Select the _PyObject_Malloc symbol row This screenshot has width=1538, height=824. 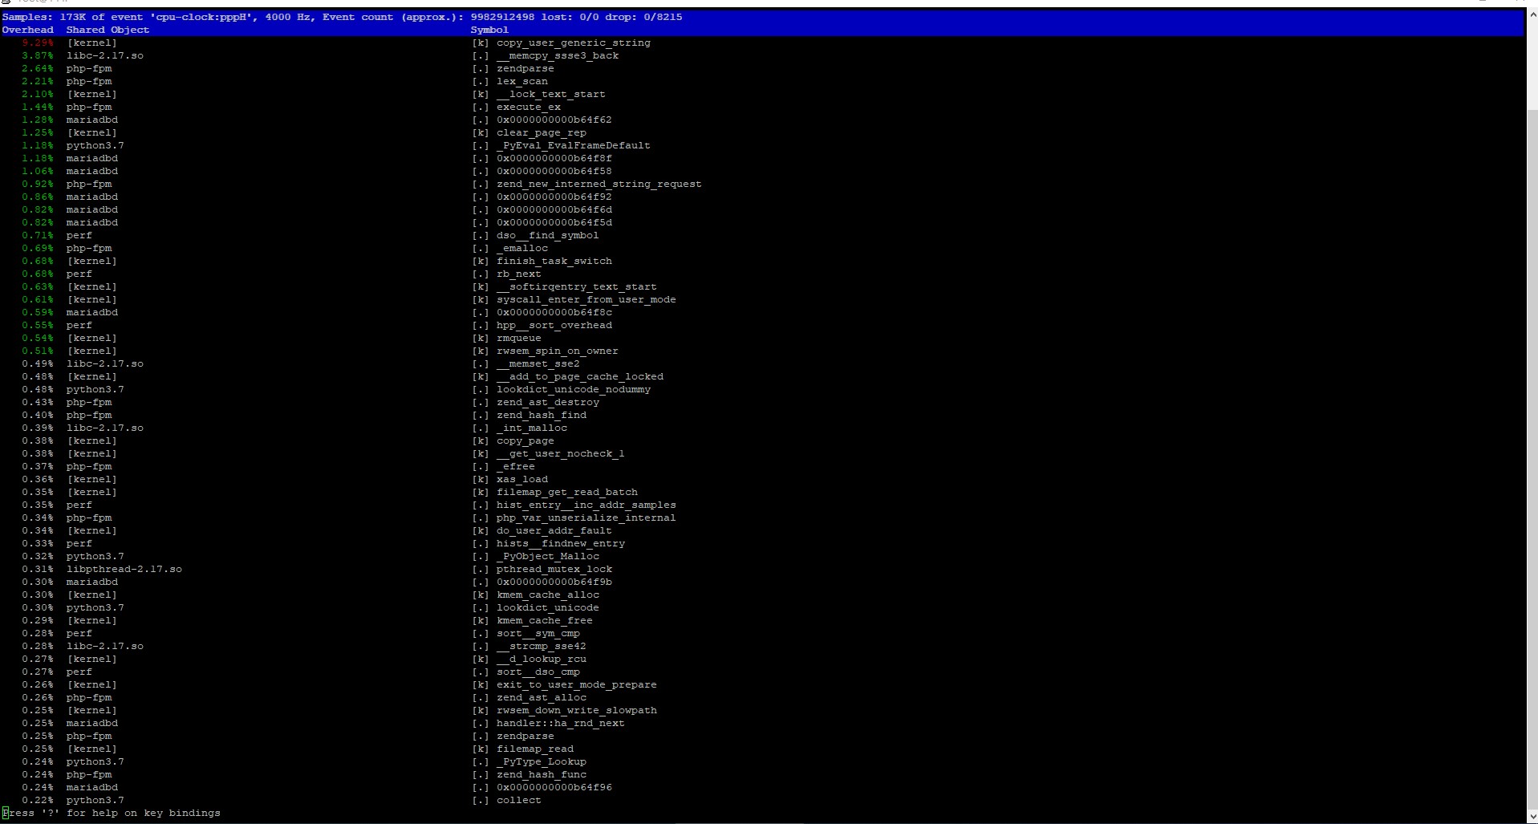(x=548, y=556)
